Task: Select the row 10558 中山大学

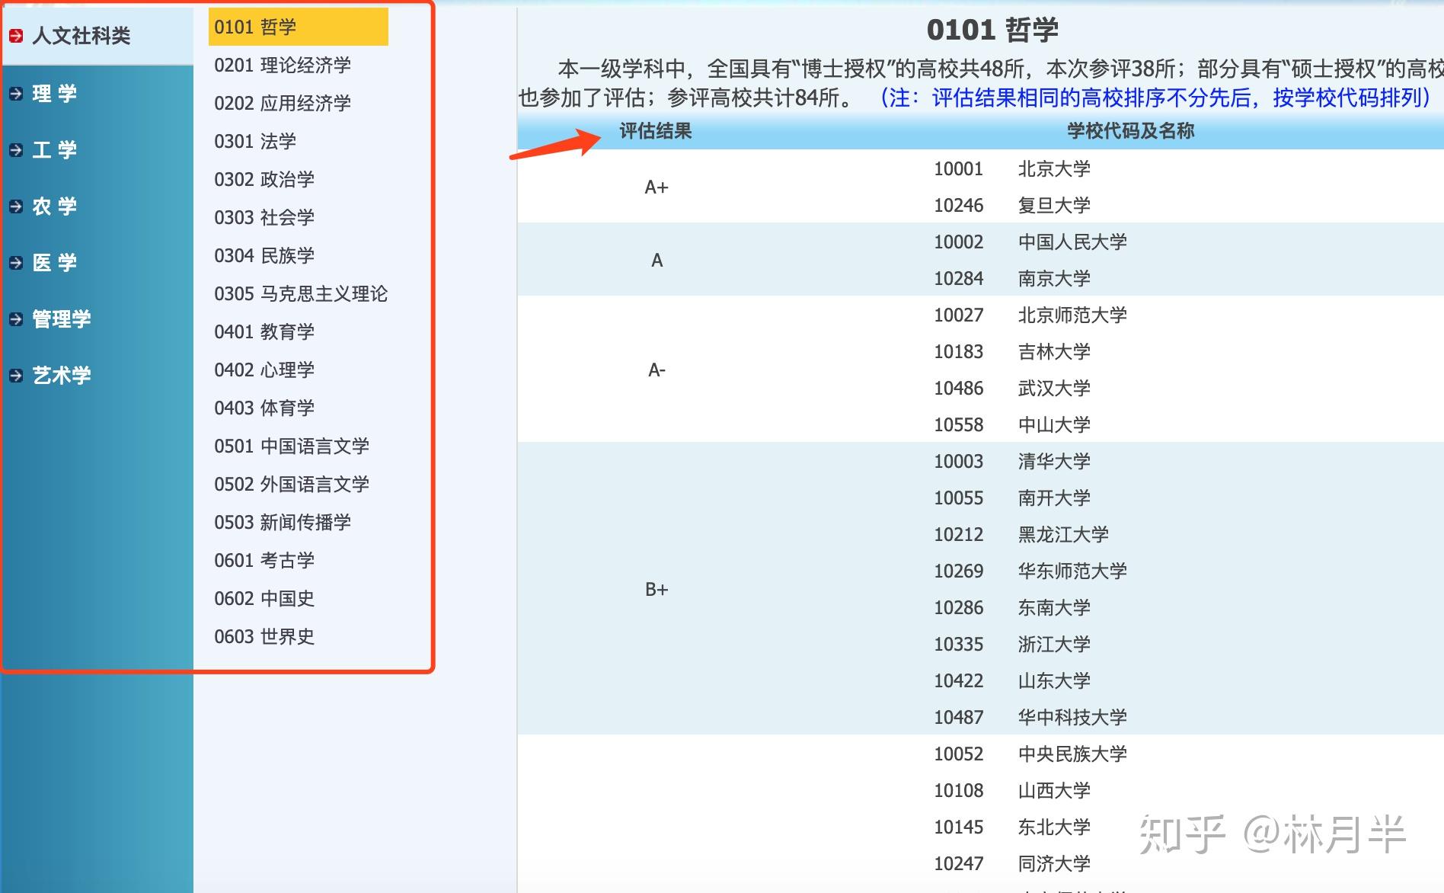Action: (1012, 424)
